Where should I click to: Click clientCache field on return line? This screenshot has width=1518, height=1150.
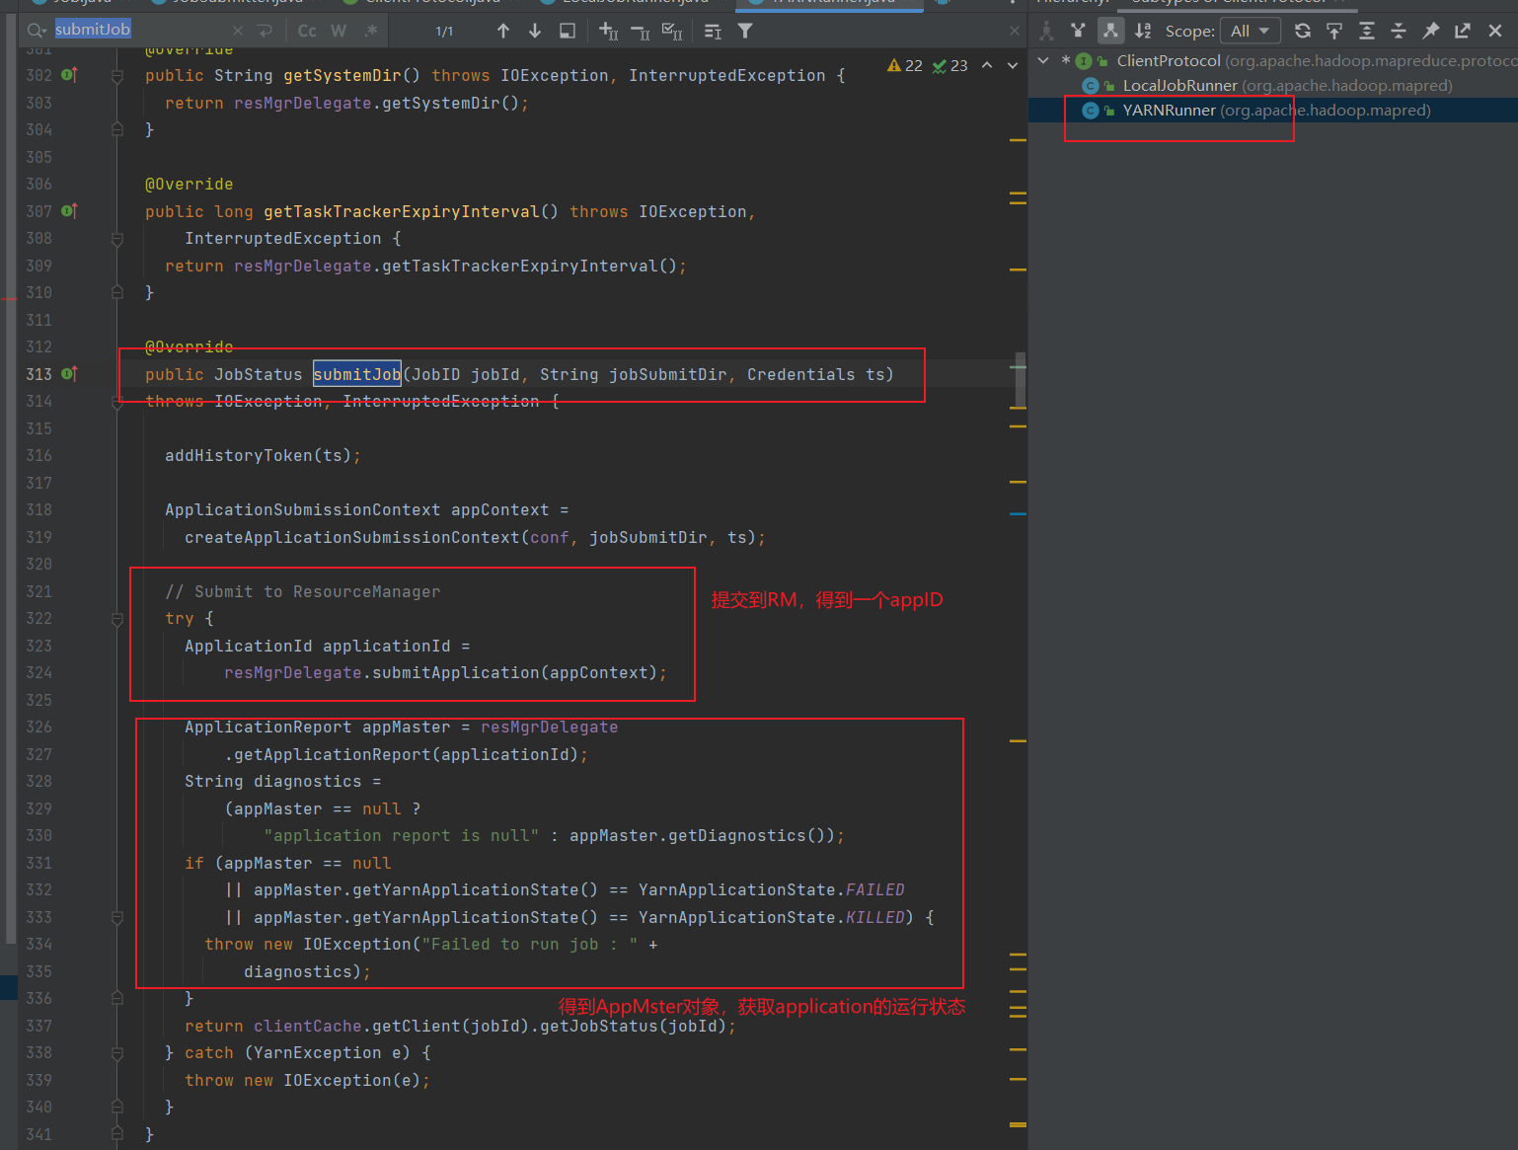point(307,1027)
